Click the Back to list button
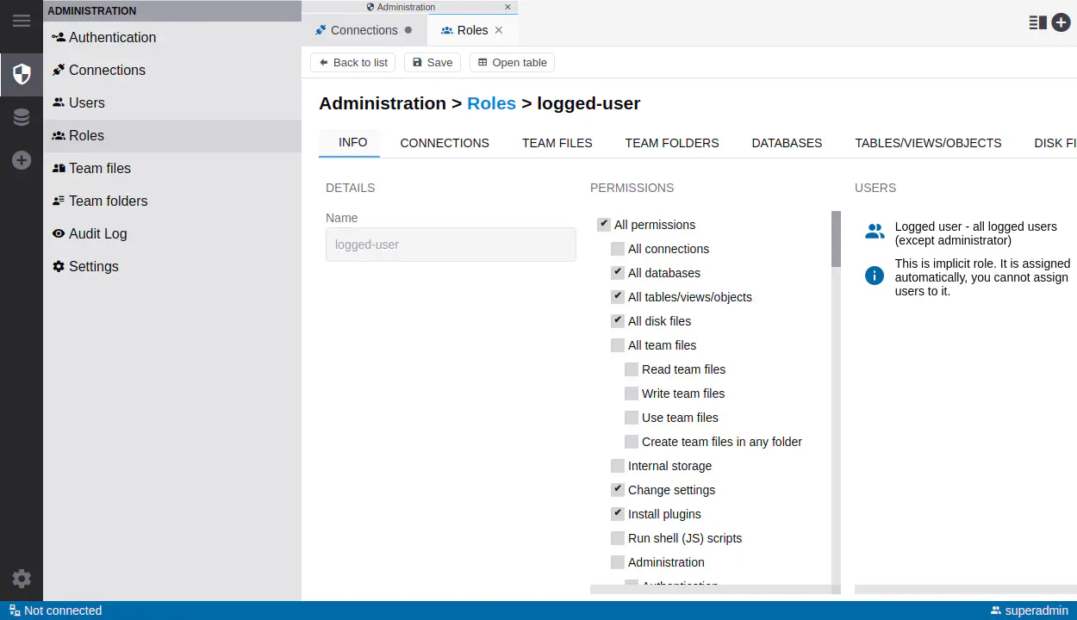 point(353,63)
